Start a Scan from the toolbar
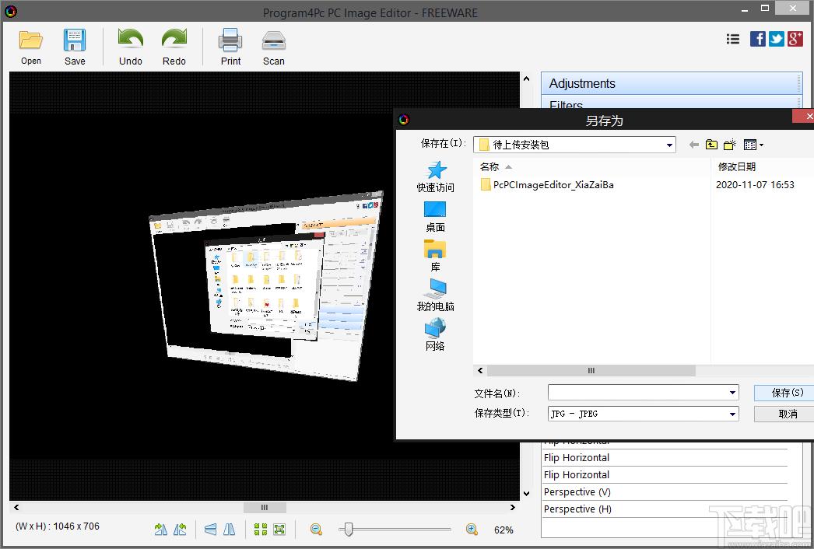Viewport: 814px width, 549px height. [274, 47]
